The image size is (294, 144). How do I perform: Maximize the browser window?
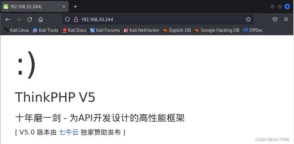coord(280,6)
